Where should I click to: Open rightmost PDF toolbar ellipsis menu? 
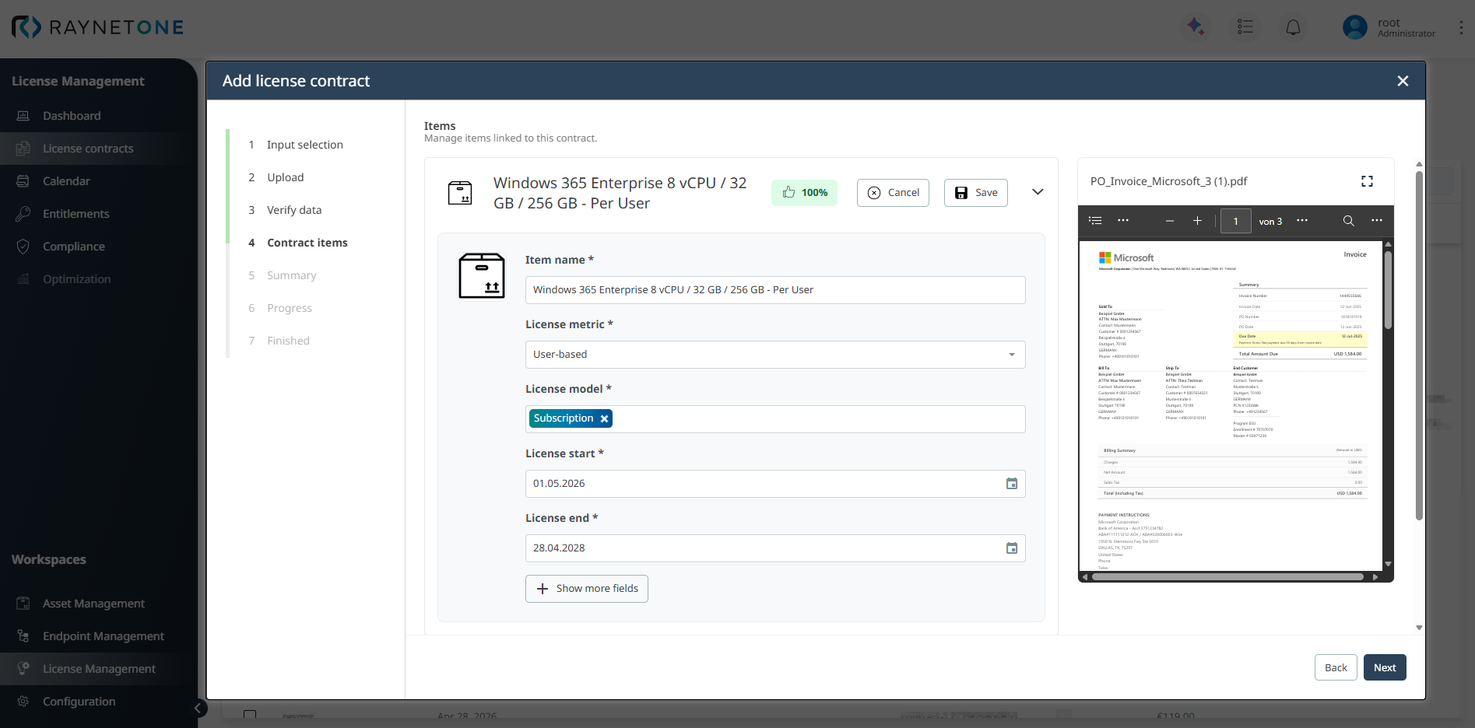(1377, 221)
